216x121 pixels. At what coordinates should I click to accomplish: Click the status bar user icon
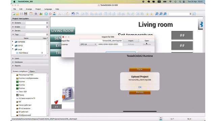[x=161, y=119]
